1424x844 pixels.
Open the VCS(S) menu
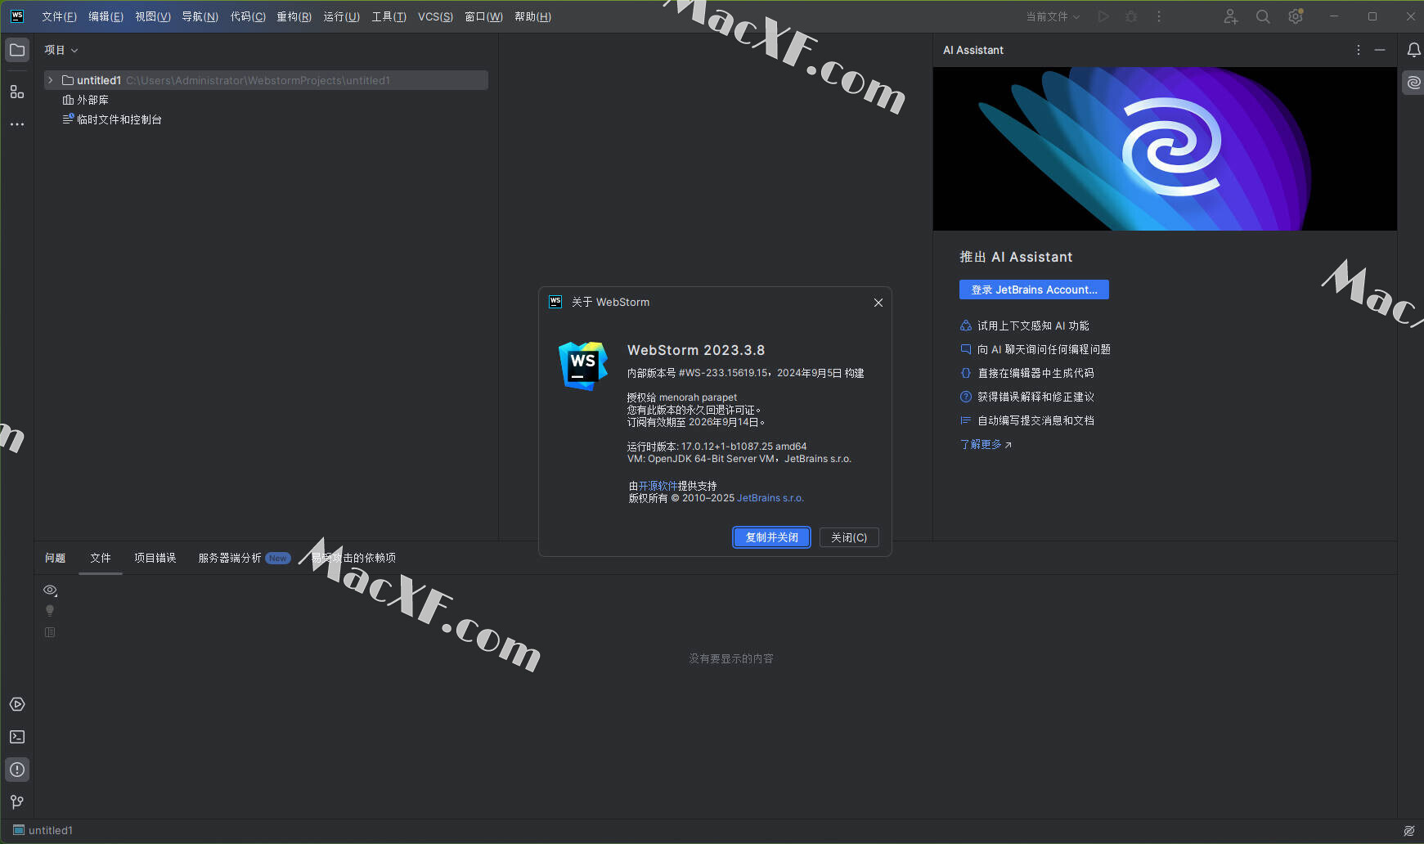(x=436, y=16)
